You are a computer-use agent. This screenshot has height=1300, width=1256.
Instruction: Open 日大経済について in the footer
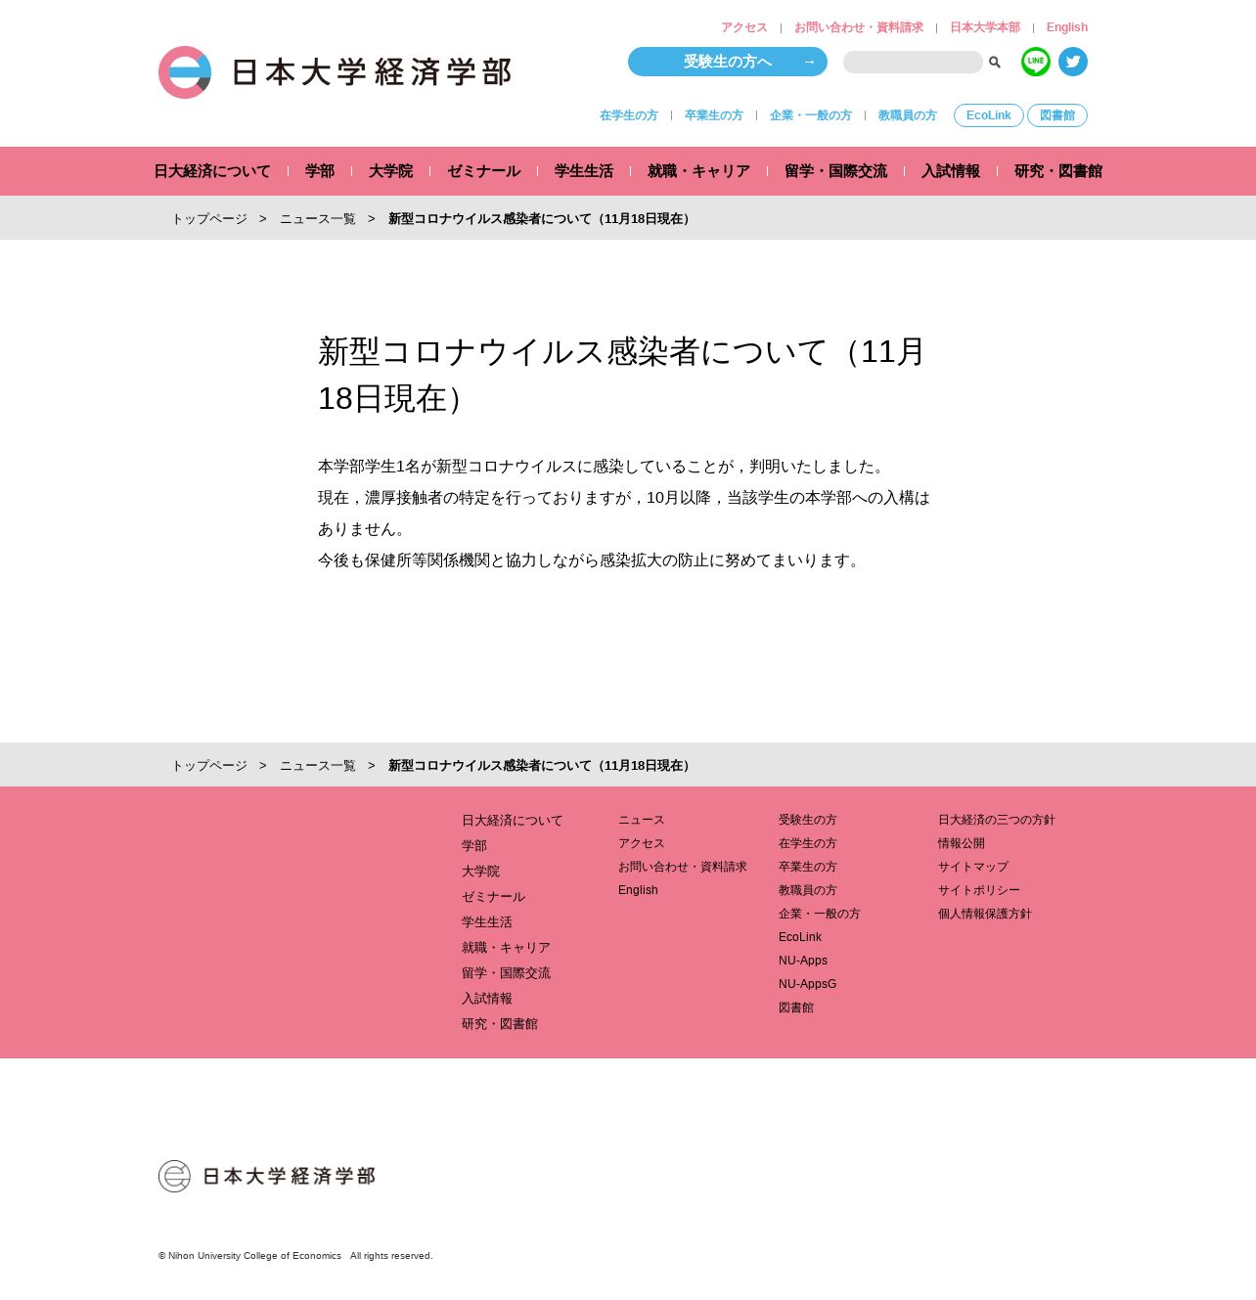[513, 821]
